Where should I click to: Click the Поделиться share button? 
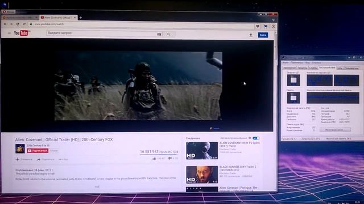click(45, 159)
